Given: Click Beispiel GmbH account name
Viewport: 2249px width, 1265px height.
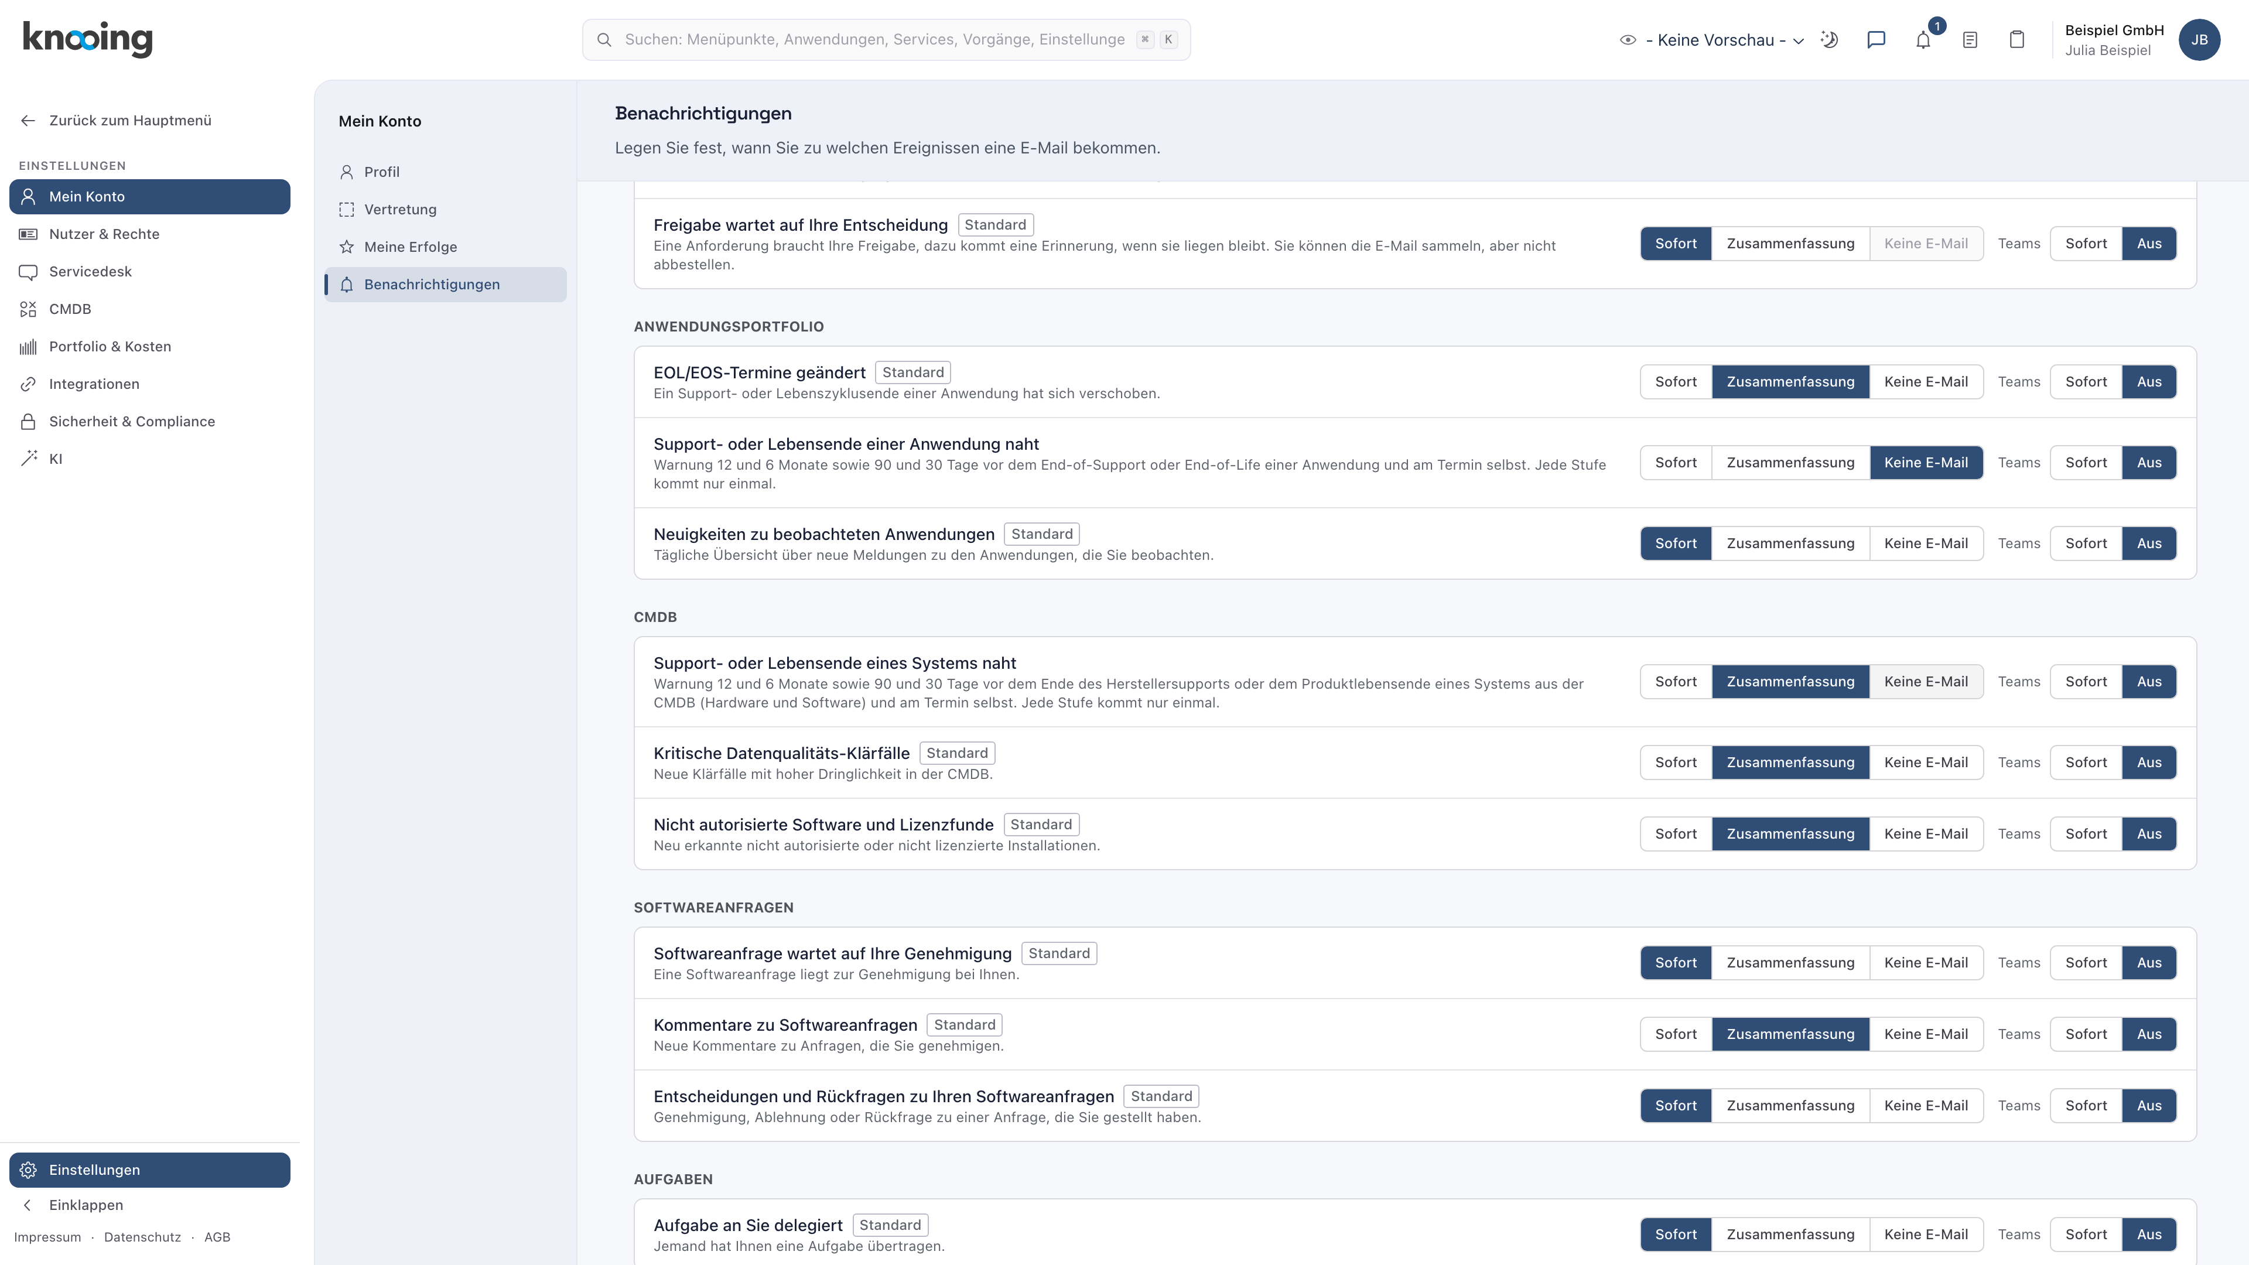Looking at the screenshot, I should 2114,30.
